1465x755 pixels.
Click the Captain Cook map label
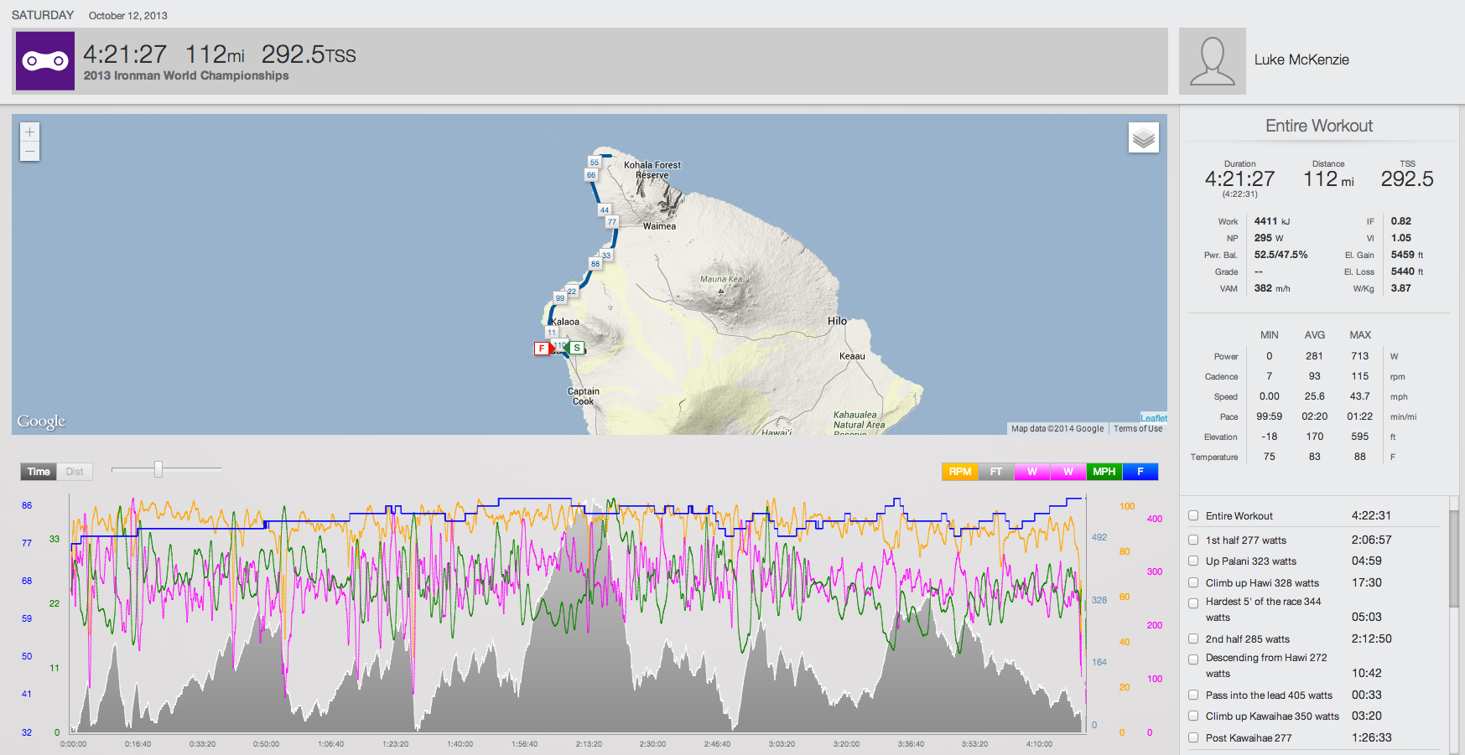[x=584, y=396]
